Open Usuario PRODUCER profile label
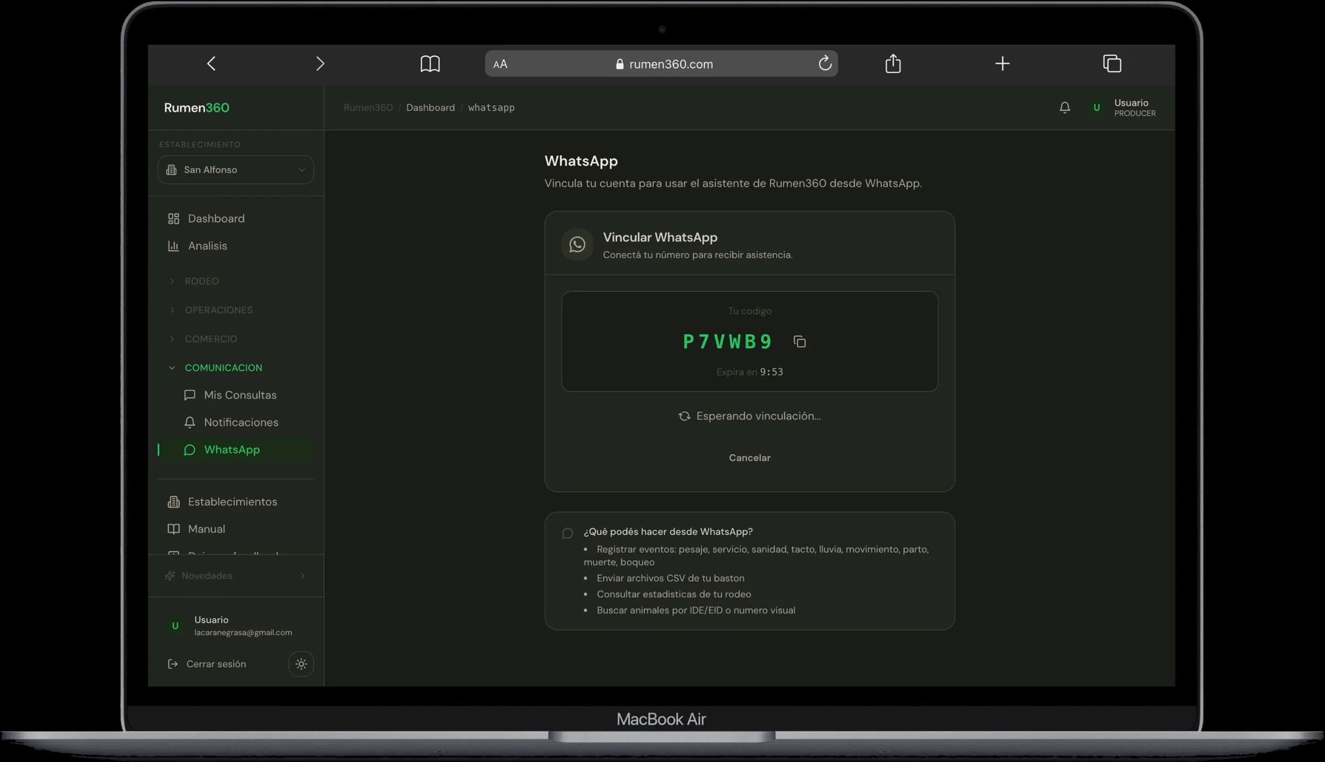1325x762 pixels. coord(1135,108)
